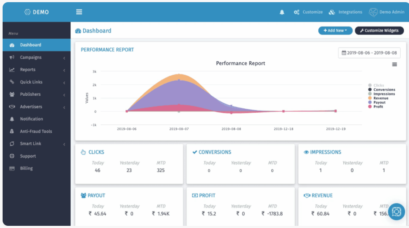The height and width of the screenshot is (228, 409).
Task: Expand the Publishers sidebar submenu
Action: tap(37, 94)
